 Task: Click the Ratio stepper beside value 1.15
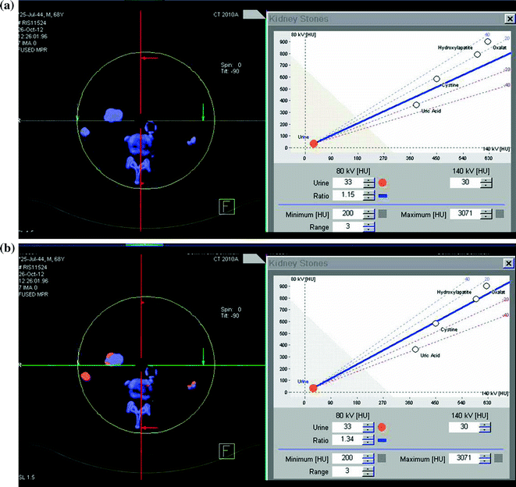pos(368,195)
